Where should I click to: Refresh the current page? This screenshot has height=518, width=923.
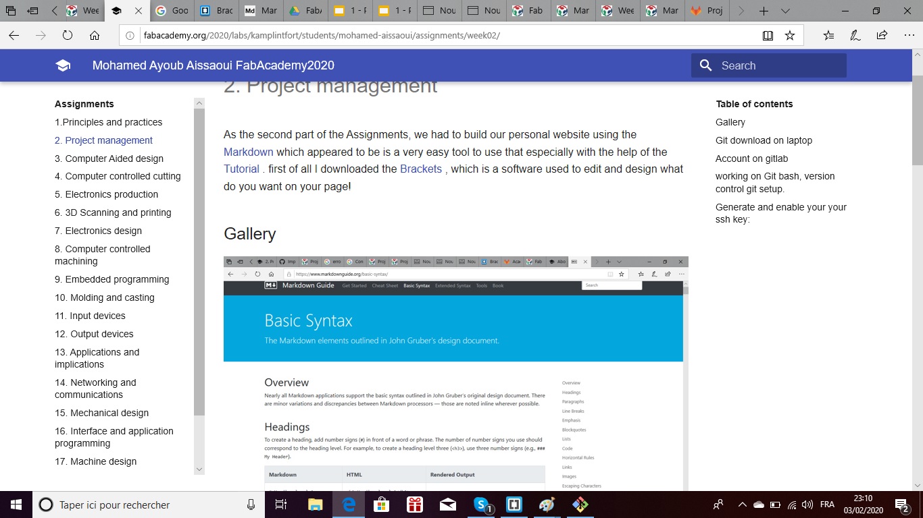pos(67,36)
